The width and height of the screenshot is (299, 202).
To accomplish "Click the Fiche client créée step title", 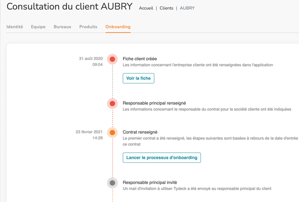I will [x=140, y=59].
